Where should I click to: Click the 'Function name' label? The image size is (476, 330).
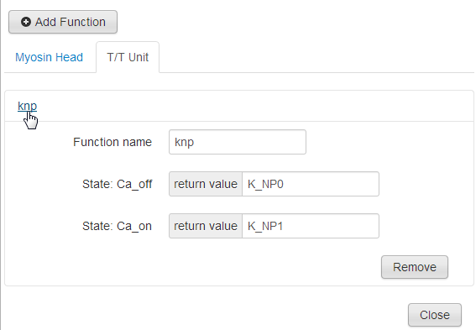(x=112, y=142)
